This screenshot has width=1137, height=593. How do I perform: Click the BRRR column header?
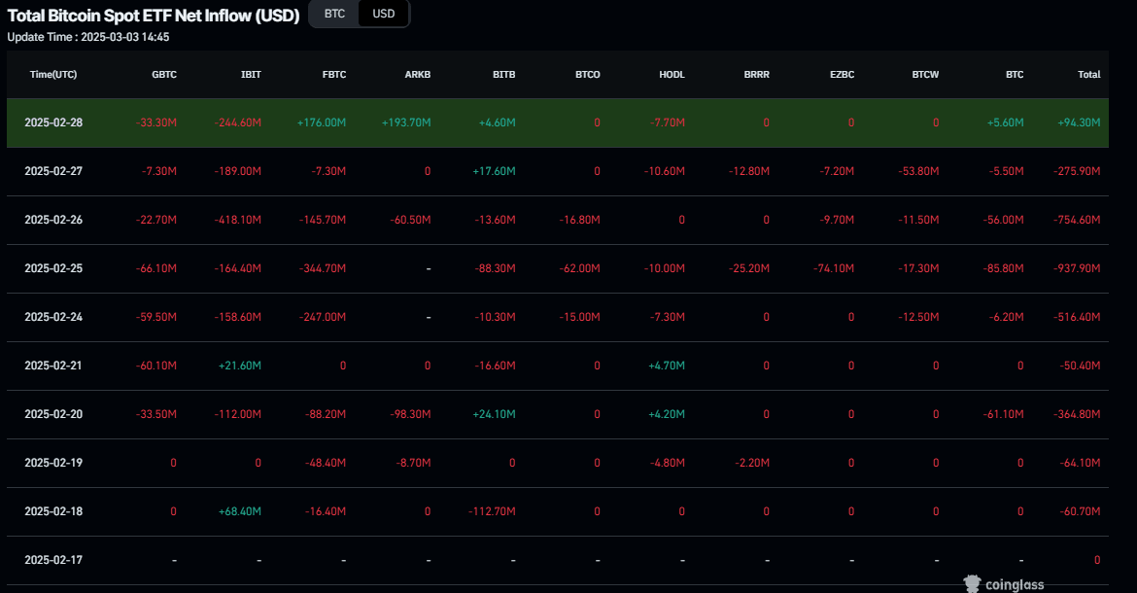tap(756, 74)
